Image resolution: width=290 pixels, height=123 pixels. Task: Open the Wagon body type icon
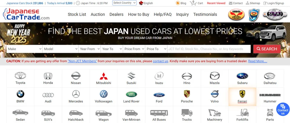[104, 113]
